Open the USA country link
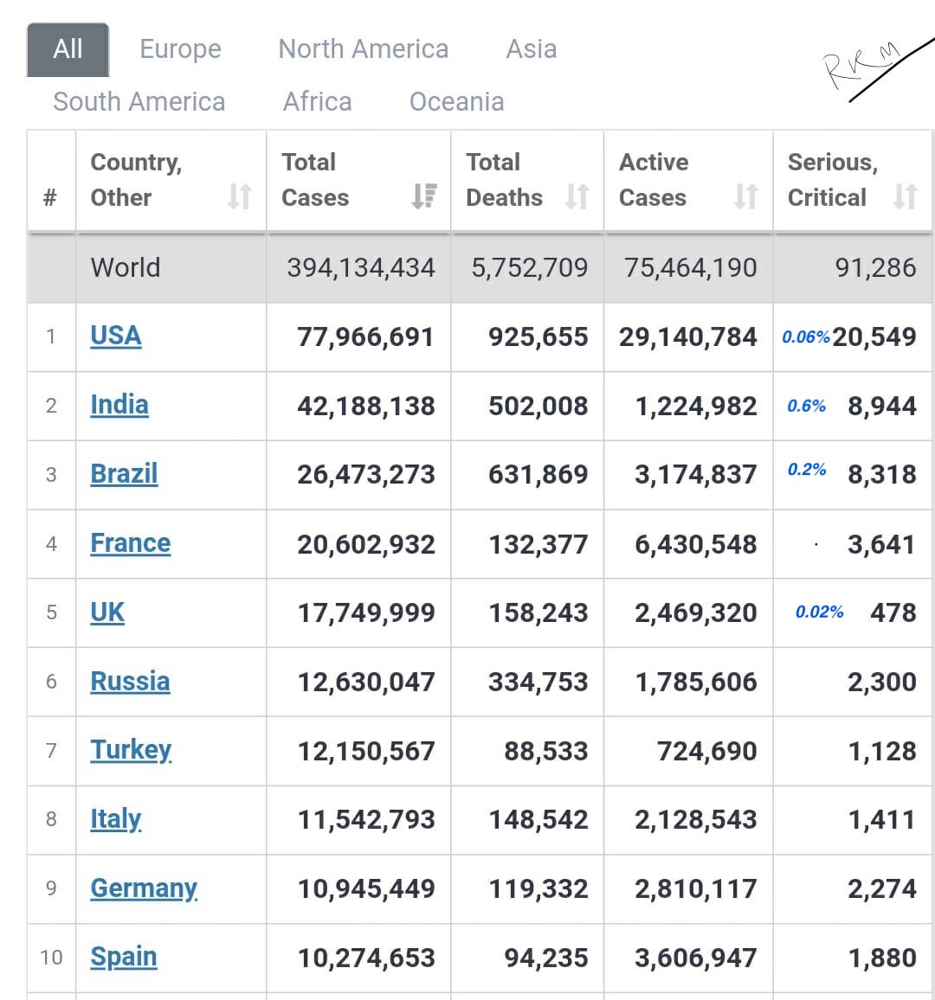The height and width of the screenshot is (1000, 935). click(x=115, y=336)
